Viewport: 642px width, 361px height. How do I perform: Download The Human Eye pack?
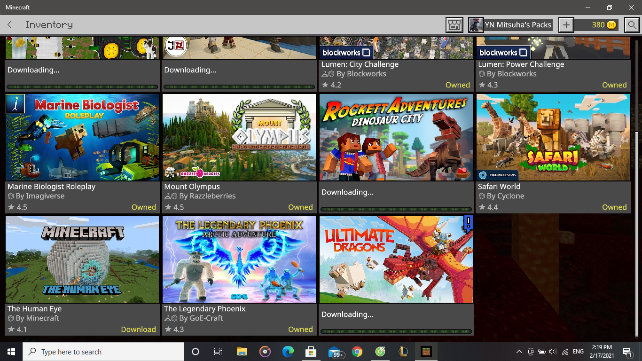(138, 330)
